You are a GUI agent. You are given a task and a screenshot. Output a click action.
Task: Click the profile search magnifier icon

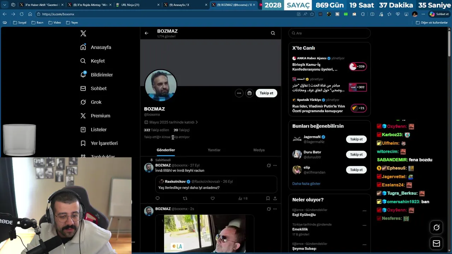pyautogui.click(x=273, y=33)
